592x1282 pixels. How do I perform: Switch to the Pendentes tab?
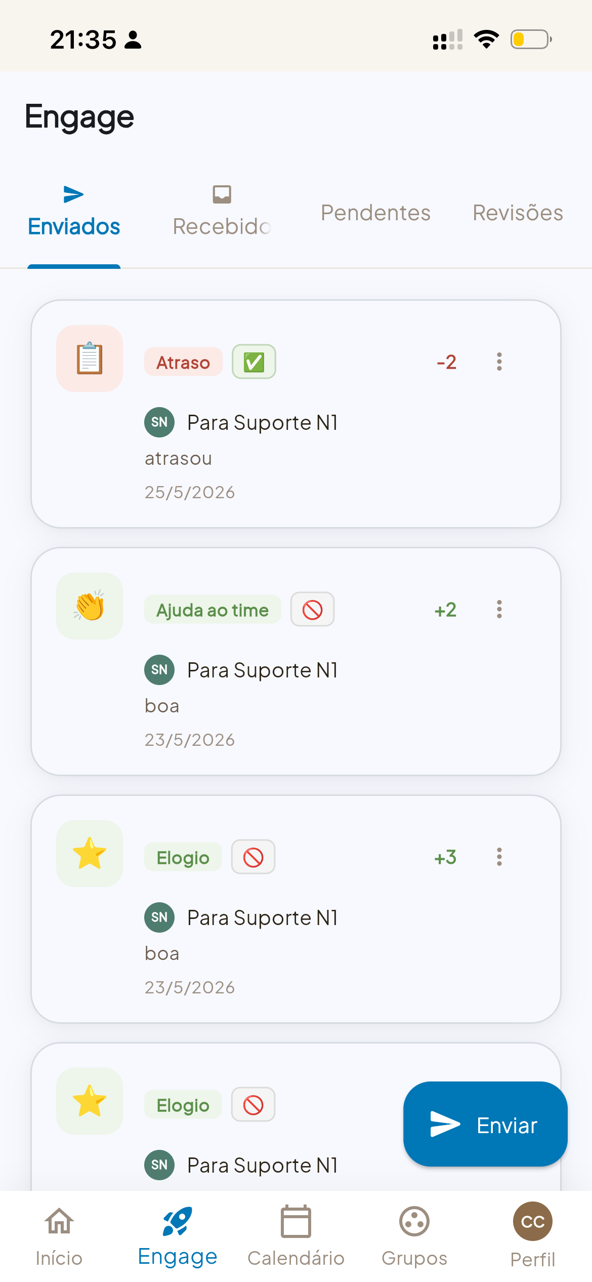375,213
